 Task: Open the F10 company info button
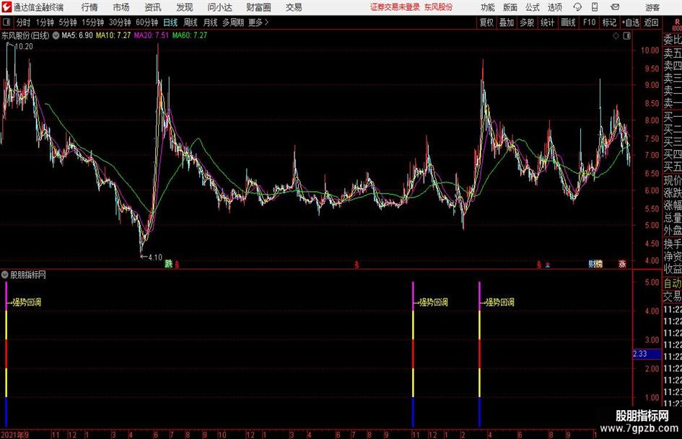click(590, 22)
